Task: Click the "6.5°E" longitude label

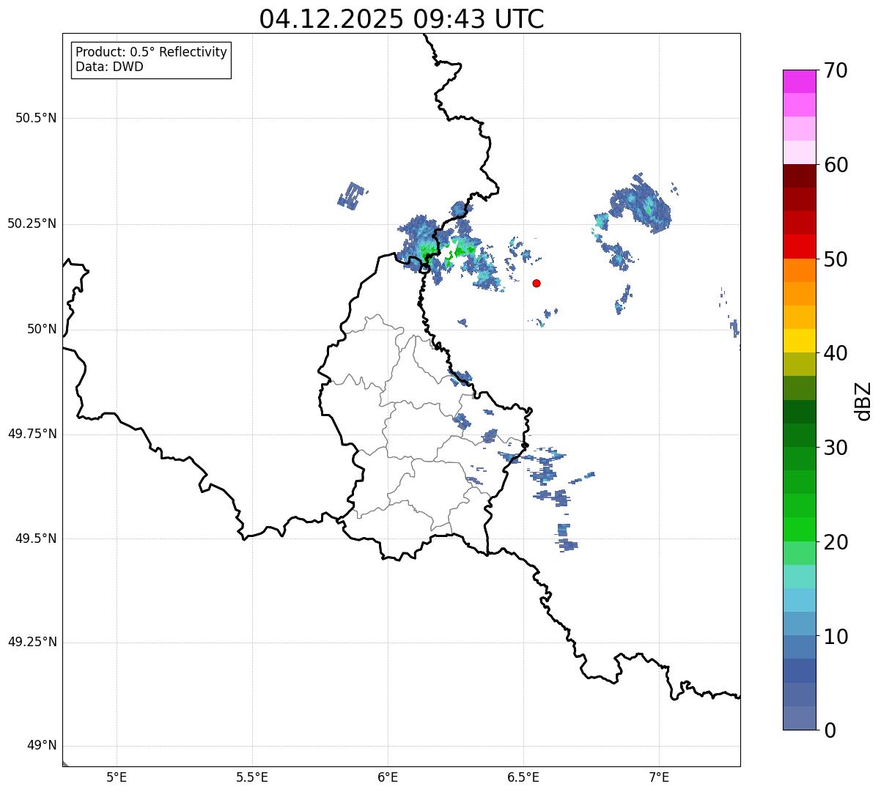Action: pos(523,777)
